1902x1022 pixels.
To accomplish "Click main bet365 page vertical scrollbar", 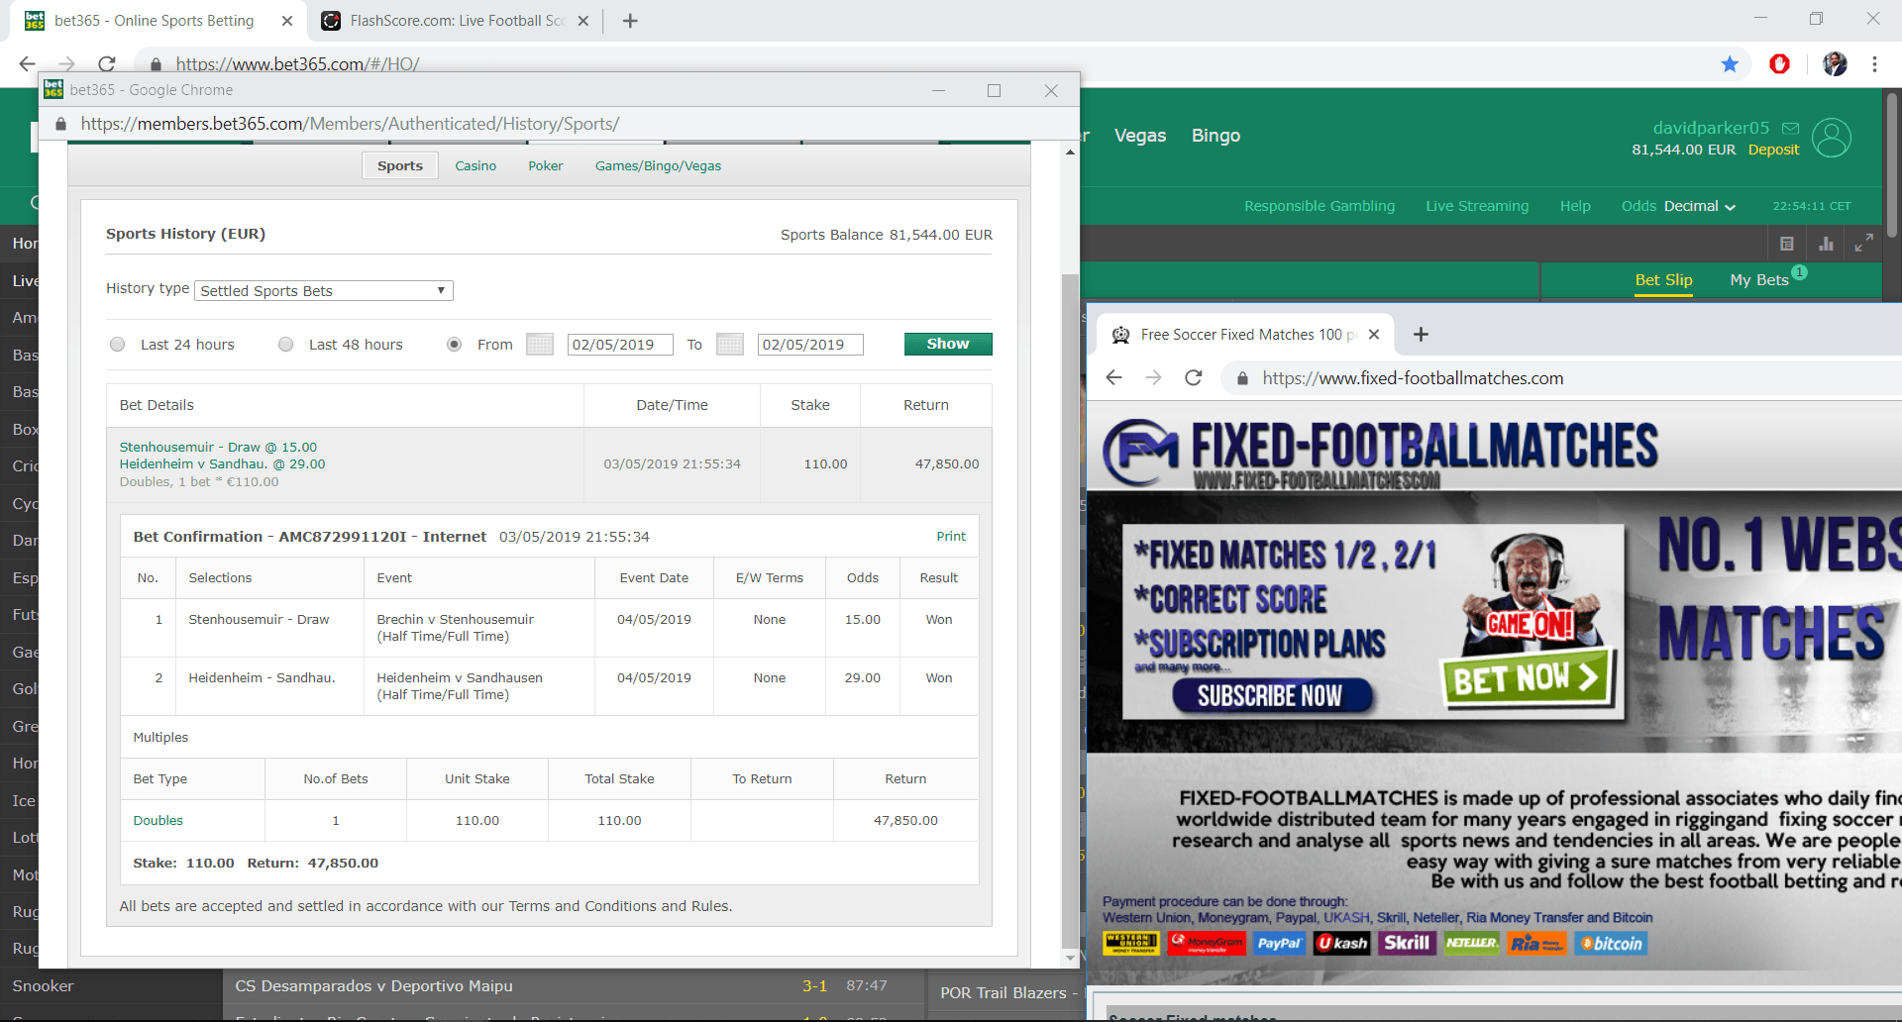I will (1892, 164).
